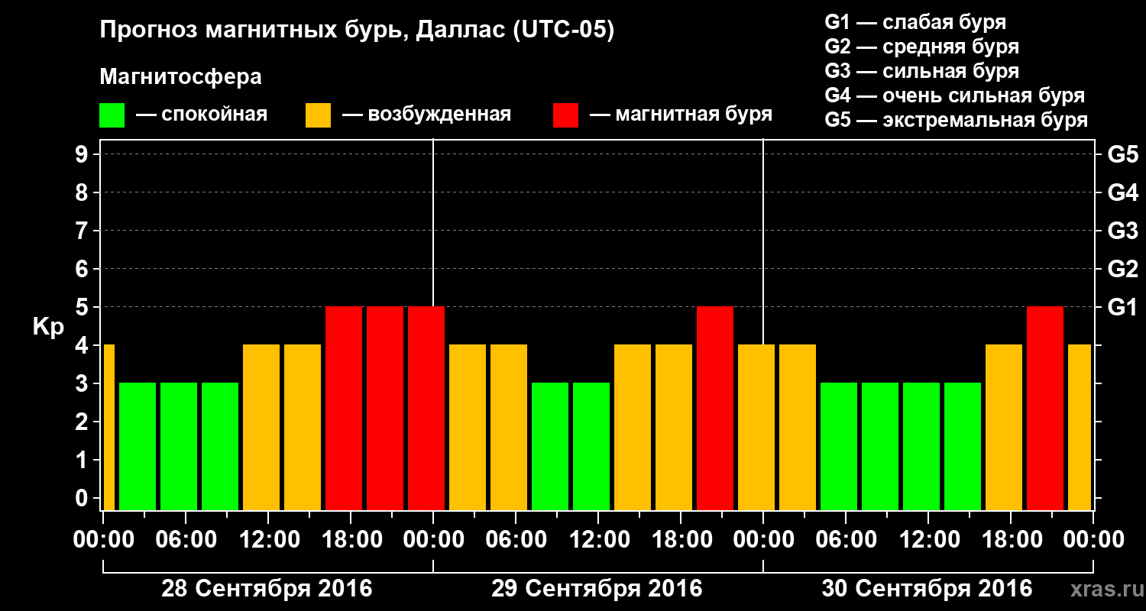The height and width of the screenshot is (611, 1146).
Task: Click the only red bar on 30 Сентября
Action: click(1045, 408)
